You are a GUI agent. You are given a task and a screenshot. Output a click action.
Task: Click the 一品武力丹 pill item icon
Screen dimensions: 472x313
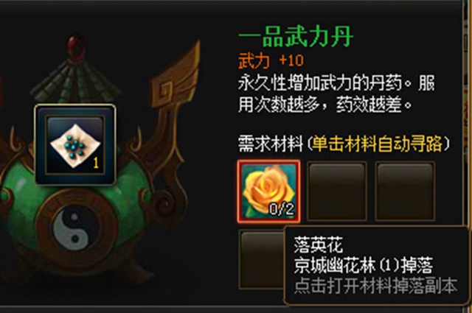pos(75,144)
